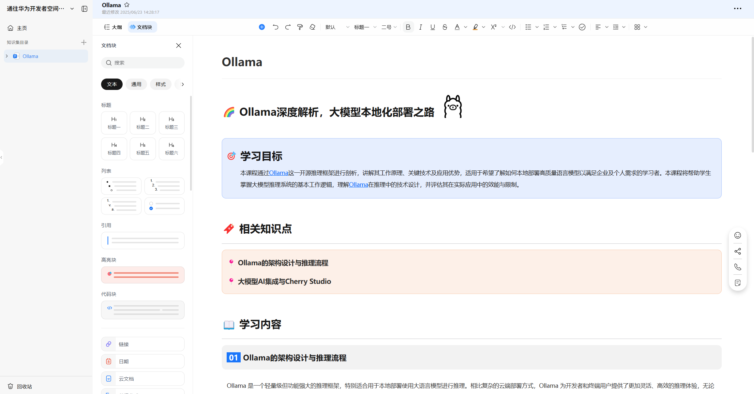Image resolution: width=754 pixels, height=394 pixels.
Task: Insert a task checkbox item
Action: click(x=582, y=27)
